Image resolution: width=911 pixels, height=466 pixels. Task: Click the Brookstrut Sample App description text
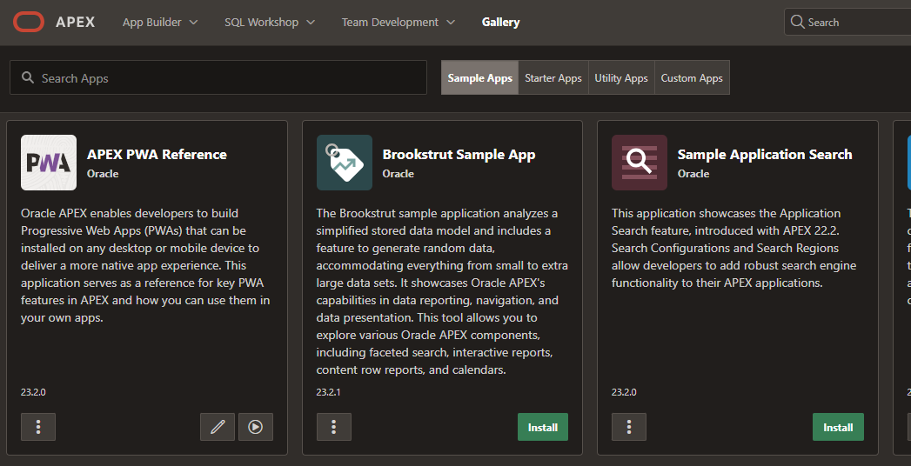(x=442, y=291)
